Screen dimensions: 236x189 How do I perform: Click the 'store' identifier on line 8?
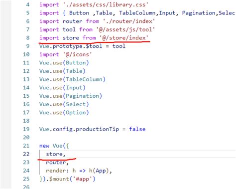pos(71,38)
